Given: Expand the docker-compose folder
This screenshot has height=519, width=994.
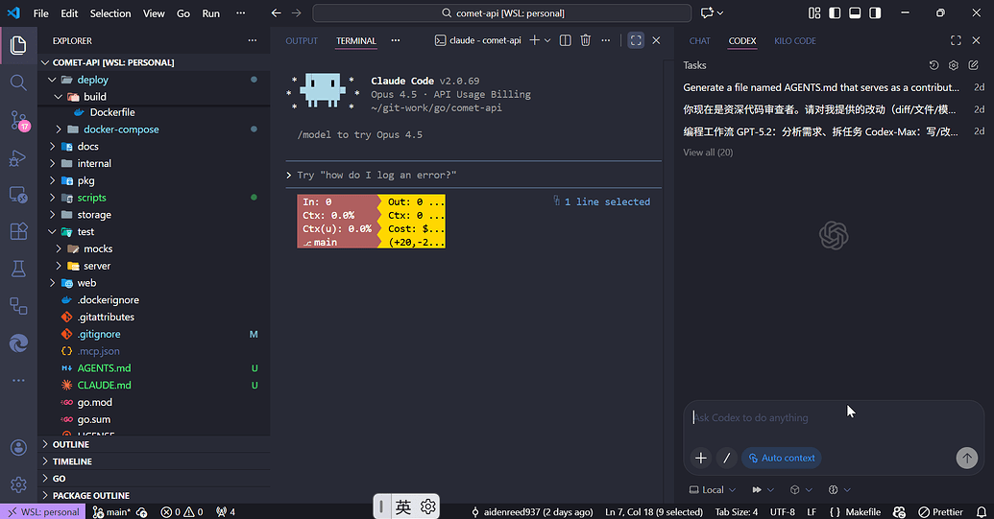Looking at the screenshot, I should [154, 130].
